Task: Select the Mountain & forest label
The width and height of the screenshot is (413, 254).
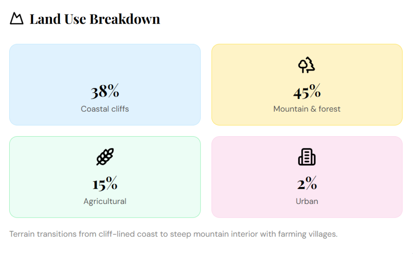Action: [x=307, y=109]
